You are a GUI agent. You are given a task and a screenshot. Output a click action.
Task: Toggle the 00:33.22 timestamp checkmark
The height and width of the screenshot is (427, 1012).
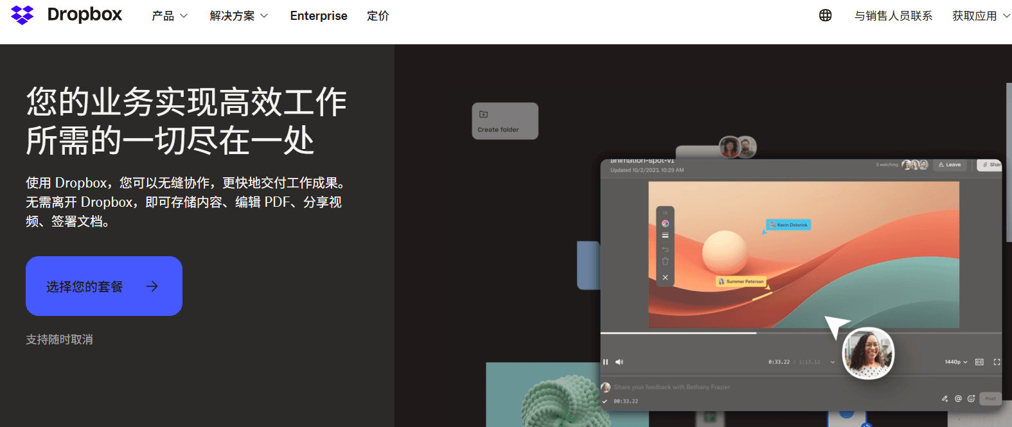[605, 401]
